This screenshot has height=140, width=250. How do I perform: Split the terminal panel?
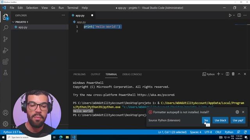pyautogui.click(x=227, y=74)
